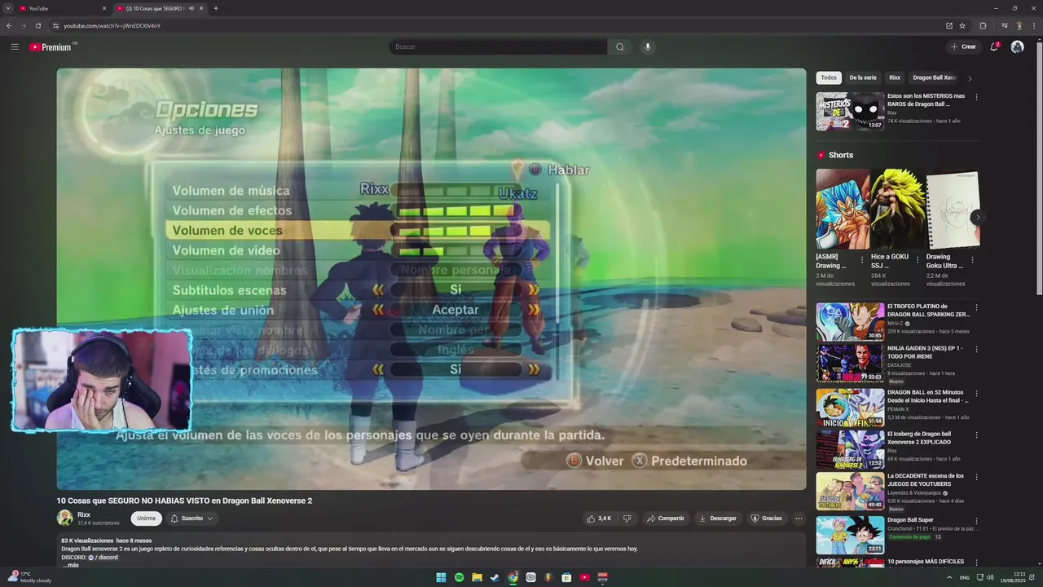Show hidden system tray icons
The height and width of the screenshot is (587, 1043).
point(949,577)
